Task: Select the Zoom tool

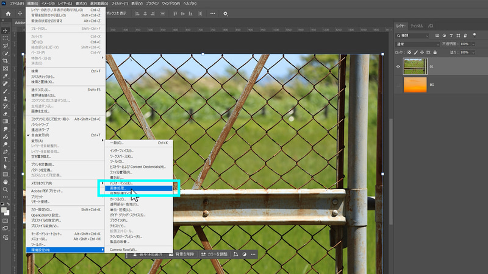Action: point(5,189)
